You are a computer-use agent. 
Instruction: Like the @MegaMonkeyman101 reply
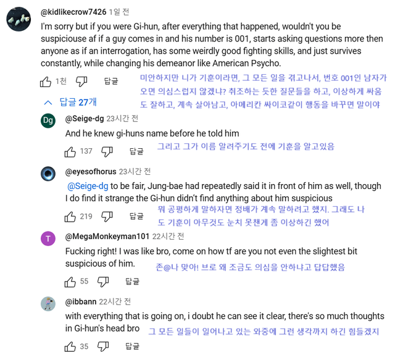click(x=70, y=282)
